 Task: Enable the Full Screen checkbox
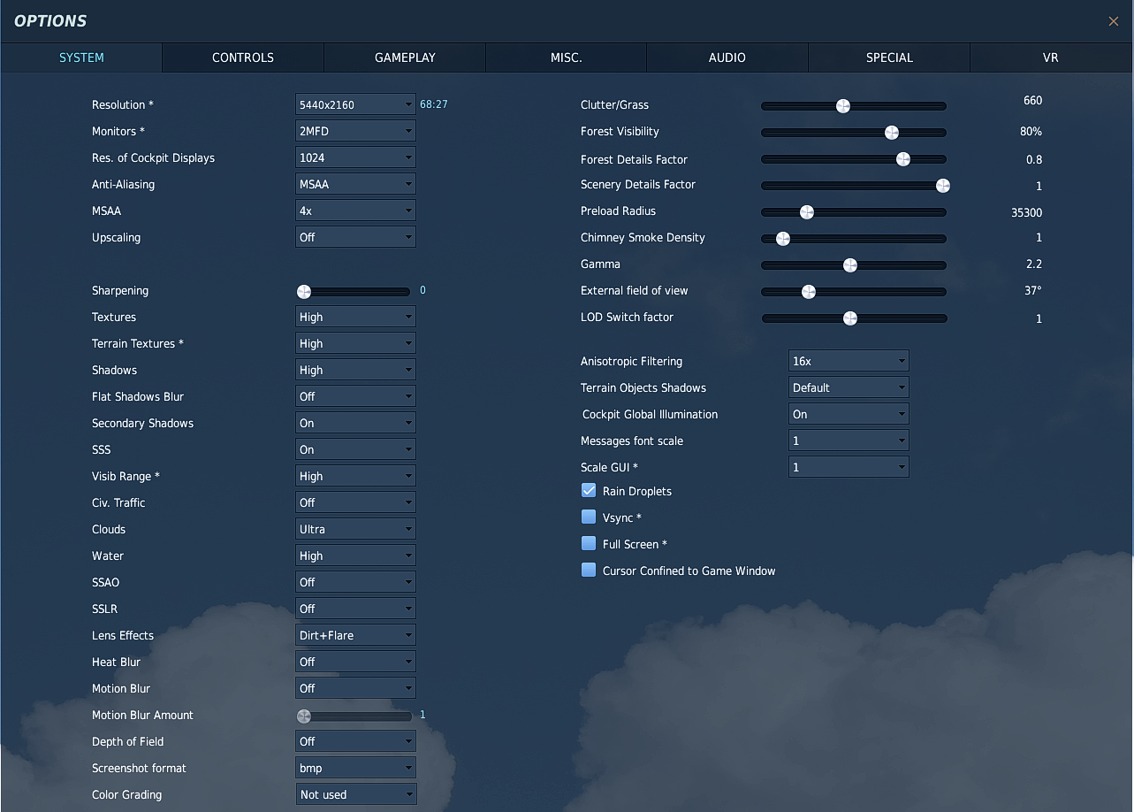[589, 544]
